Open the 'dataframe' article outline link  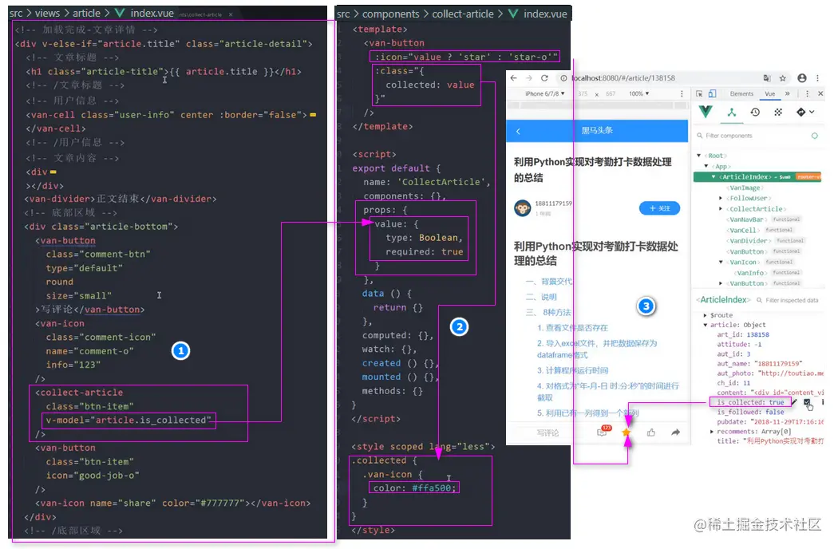pos(597,349)
